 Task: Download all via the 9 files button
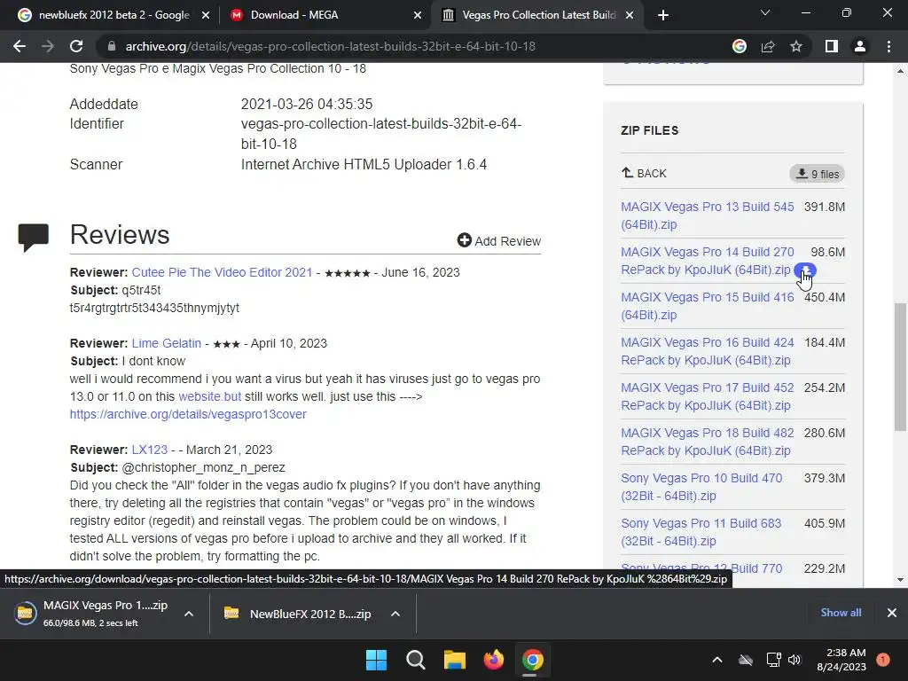tap(817, 174)
